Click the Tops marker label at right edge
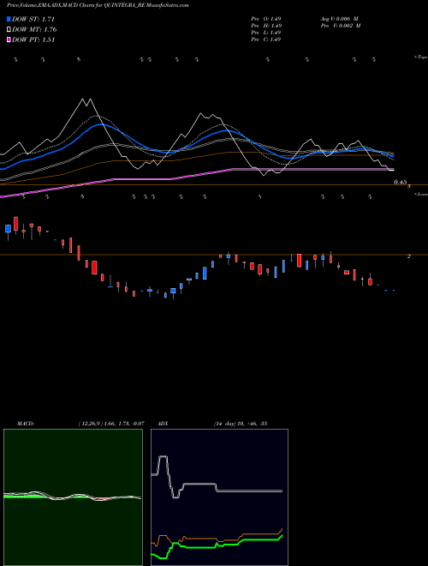The image size is (428, 566). pos(421,57)
